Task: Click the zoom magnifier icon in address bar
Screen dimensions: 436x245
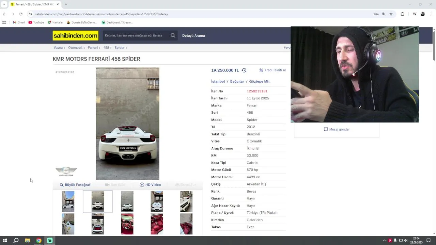Action: click(384, 14)
